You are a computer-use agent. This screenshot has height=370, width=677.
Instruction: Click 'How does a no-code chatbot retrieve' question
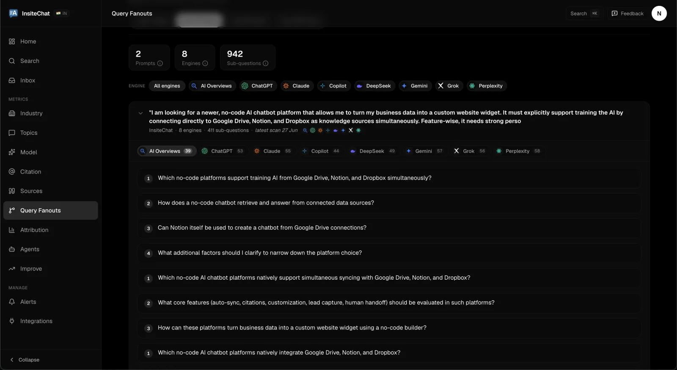coord(389,203)
